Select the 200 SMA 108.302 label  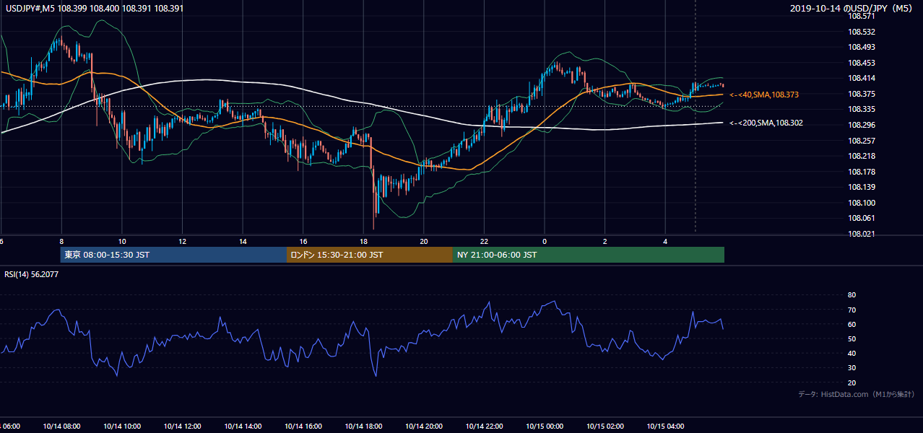tap(766, 123)
